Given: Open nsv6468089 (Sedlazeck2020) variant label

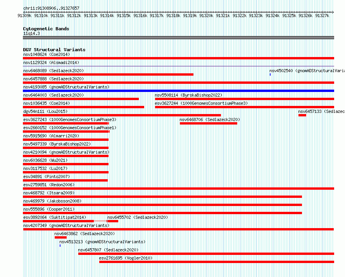Looking at the screenshot, I should pyautogui.click(x=53, y=71).
